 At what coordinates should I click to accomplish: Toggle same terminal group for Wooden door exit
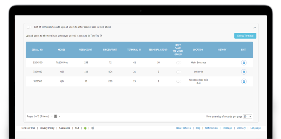pos(179,81)
